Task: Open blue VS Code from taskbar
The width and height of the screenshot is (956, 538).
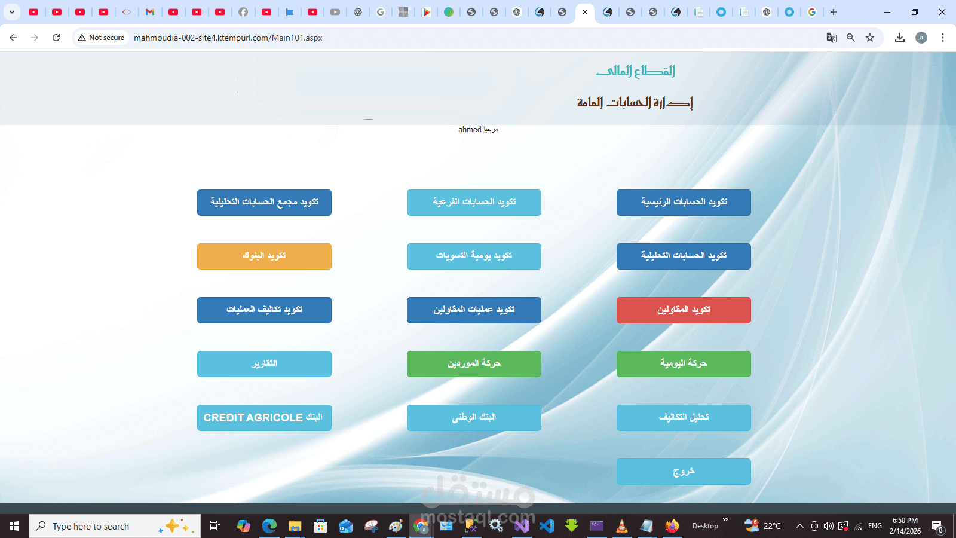Action: tap(547, 526)
